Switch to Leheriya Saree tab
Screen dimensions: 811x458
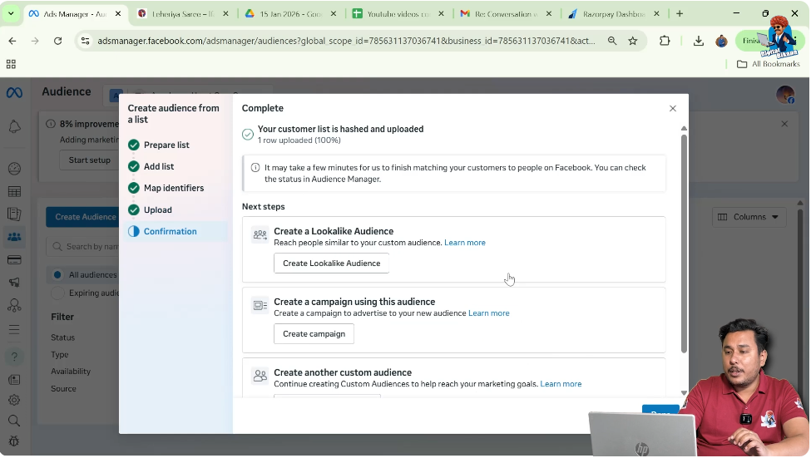tap(184, 14)
